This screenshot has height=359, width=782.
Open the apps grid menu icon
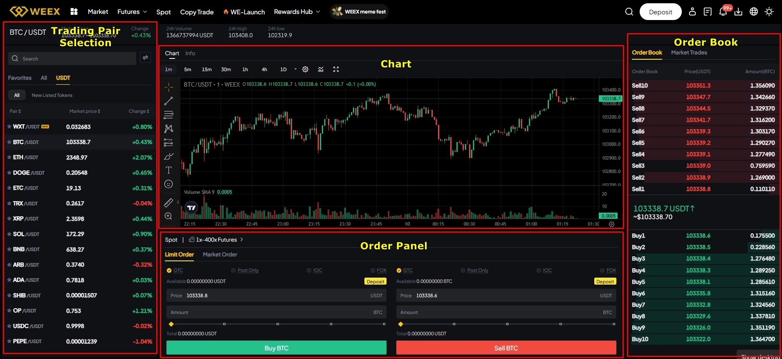coord(74,11)
